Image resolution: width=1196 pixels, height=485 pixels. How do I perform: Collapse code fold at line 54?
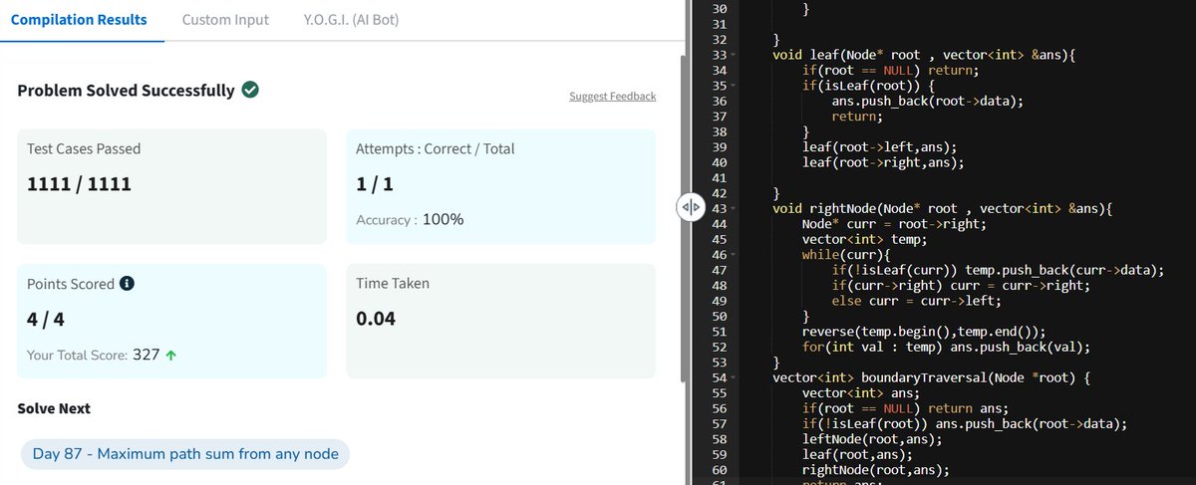(733, 378)
